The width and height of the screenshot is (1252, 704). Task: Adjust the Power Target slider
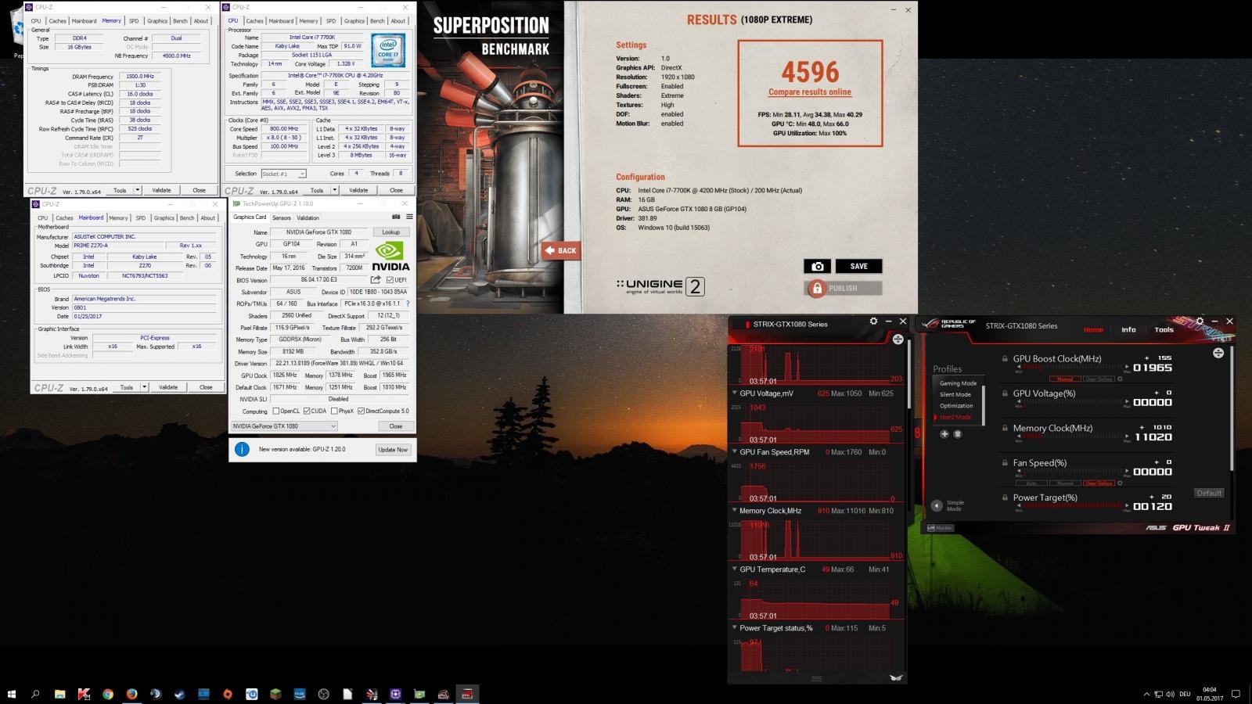coord(1071,506)
